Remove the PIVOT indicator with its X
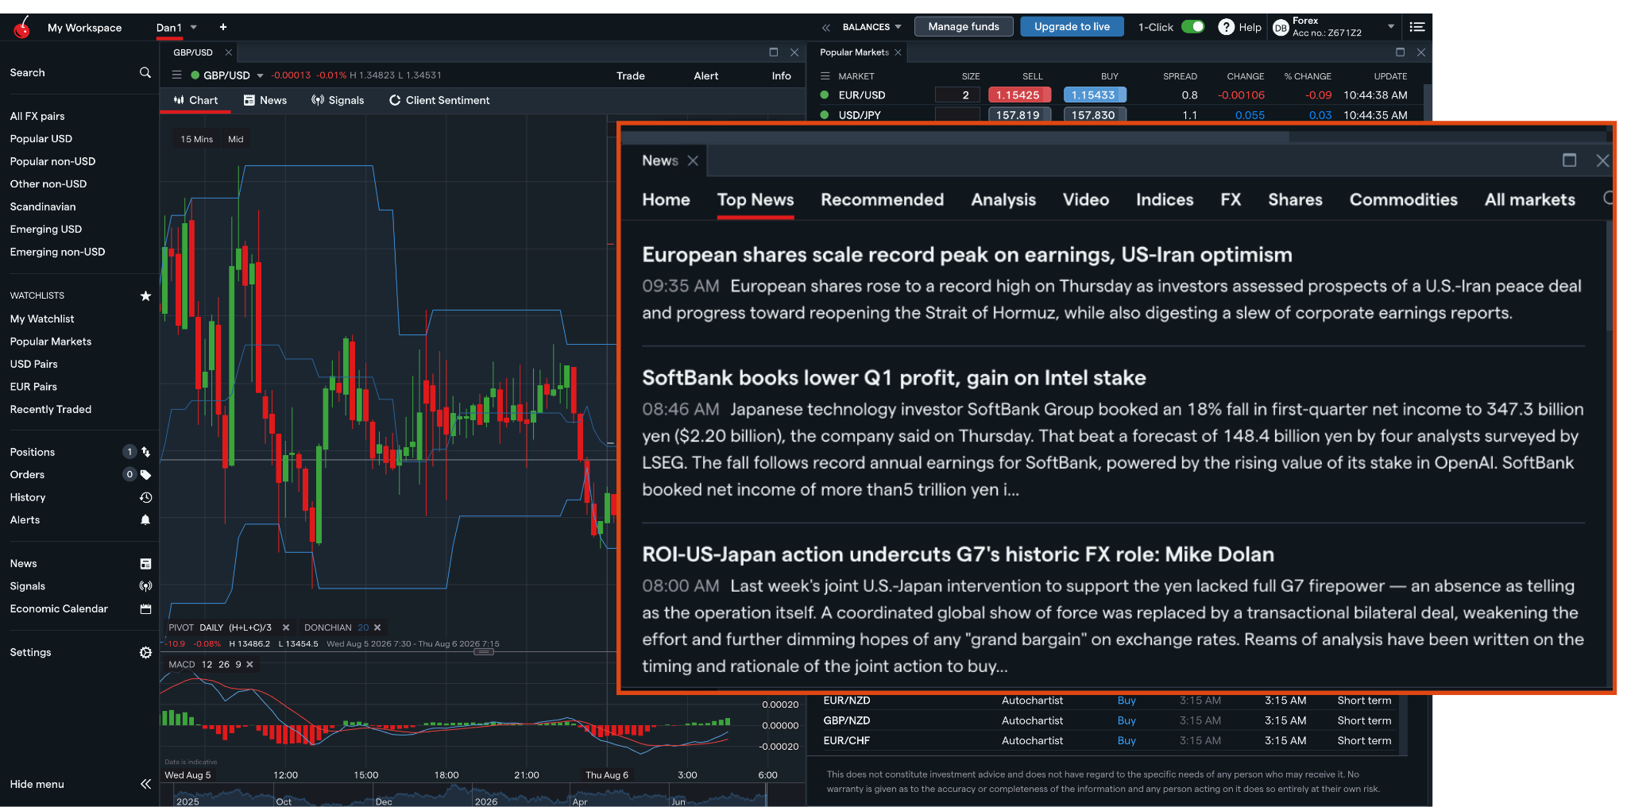1627x807 pixels. 286,627
